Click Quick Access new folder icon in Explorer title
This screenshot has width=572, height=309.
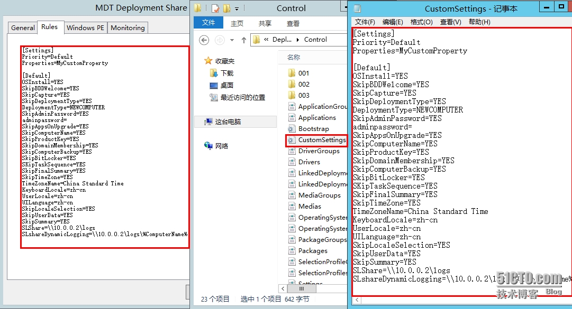click(227, 8)
